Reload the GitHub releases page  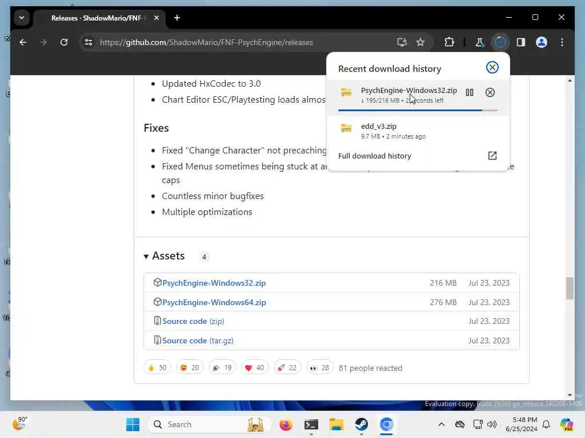pyautogui.click(x=64, y=42)
